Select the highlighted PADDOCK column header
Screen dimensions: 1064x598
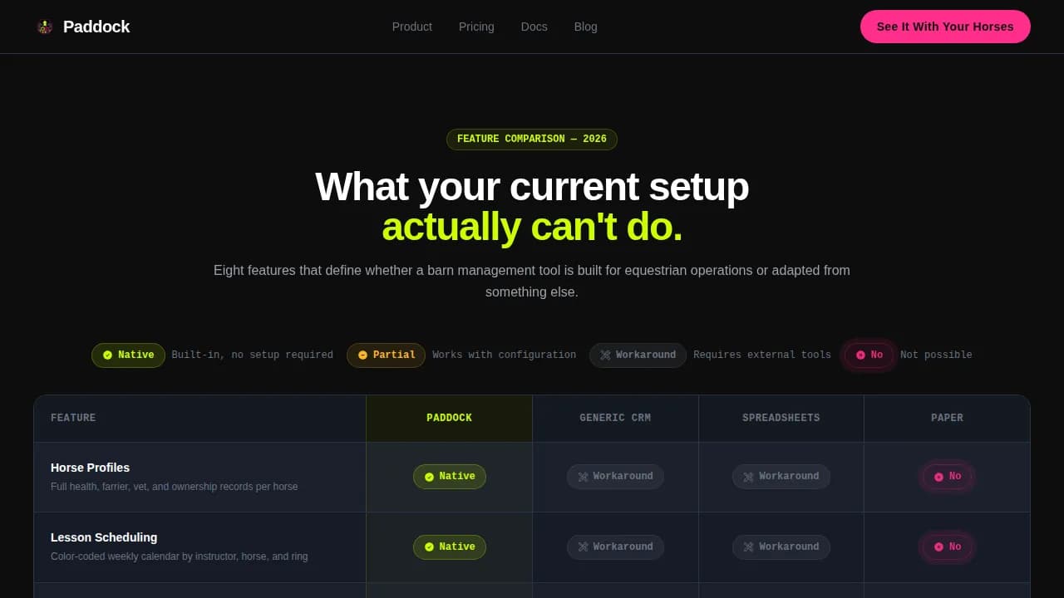pos(449,418)
